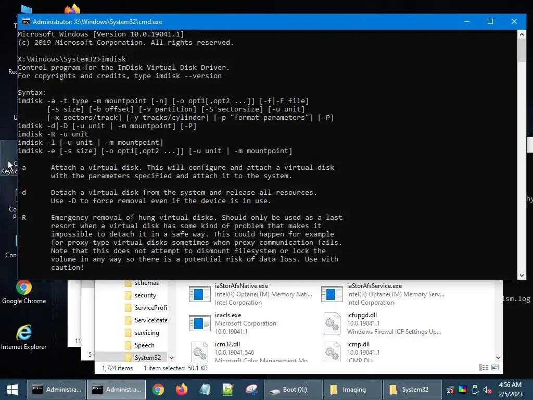Switch to Boot (X:) explorer window
Image resolution: width=533 pixels, height=400 pixels.
pyautogui.click(x=294, y=390)
